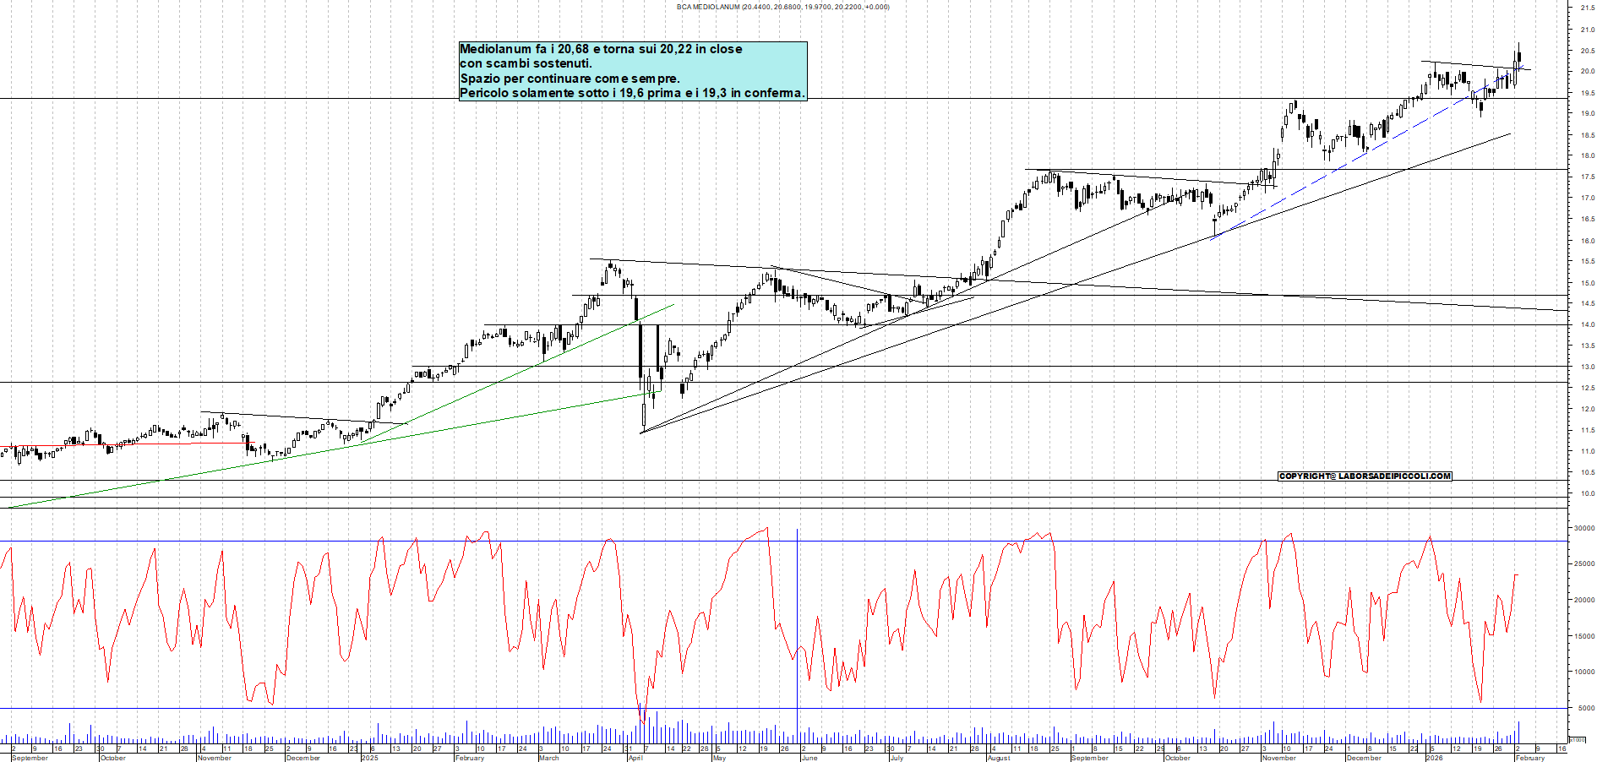Click the 15.0 price level label
Image resolution: width=1597 pixels, height=762 pixels.
point(1587,283)
